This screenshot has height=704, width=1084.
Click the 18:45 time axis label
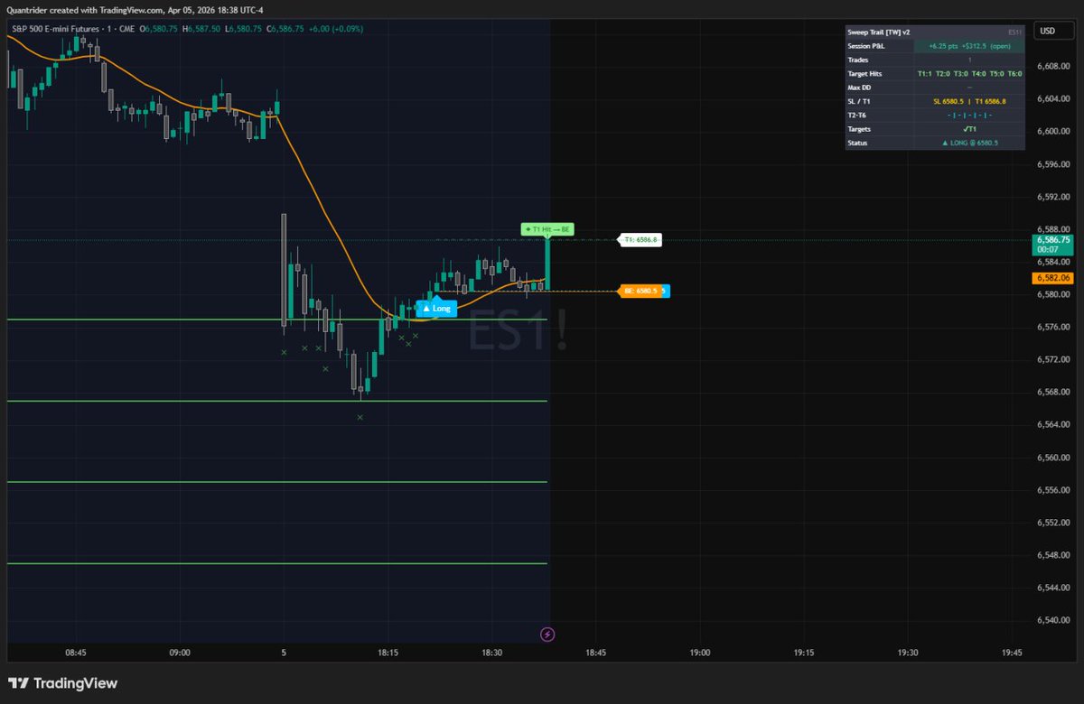click(596, 652)
